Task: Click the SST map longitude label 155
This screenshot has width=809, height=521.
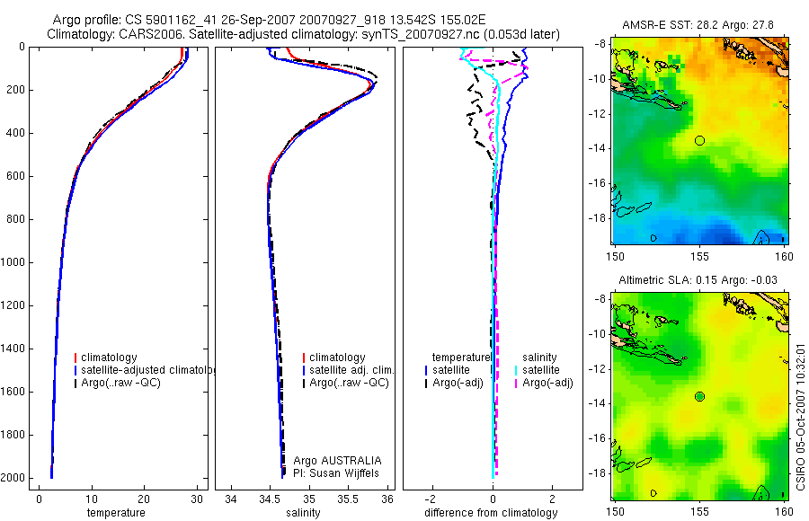Action: click(x=699, y=256)
